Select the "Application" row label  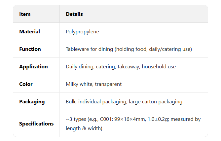[x=33, y=67]
